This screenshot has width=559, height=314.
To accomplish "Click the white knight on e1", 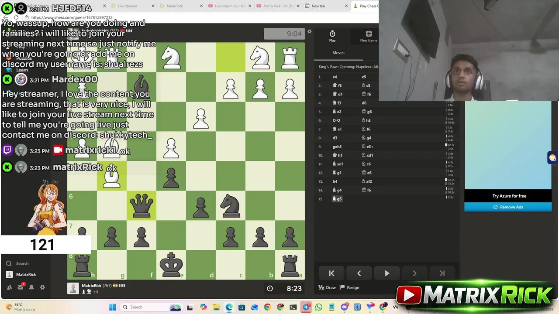I will tap(171, 58).
